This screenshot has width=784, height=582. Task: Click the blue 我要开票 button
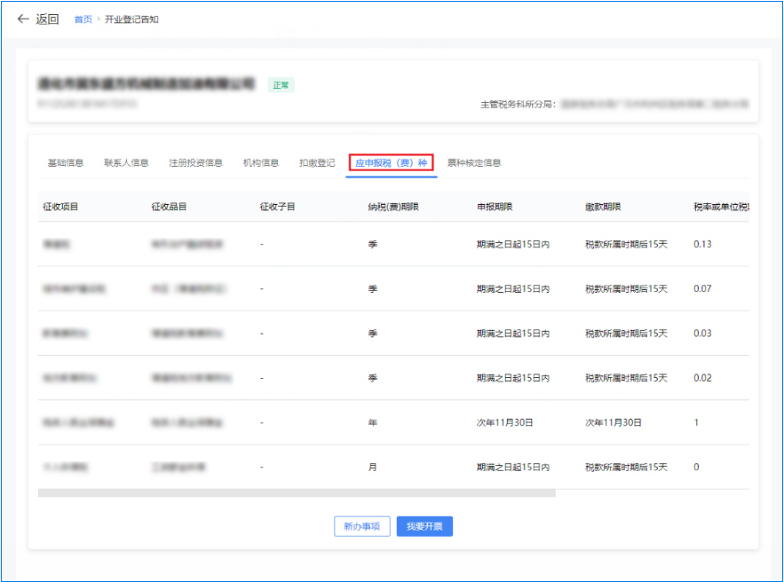[x=424, y=526]
